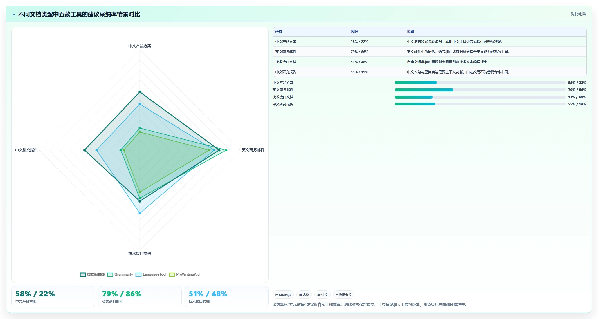Click the 中文研究报告 axis label on the radar chart
The image size is (598, 319).
click(x=26, y=150)
